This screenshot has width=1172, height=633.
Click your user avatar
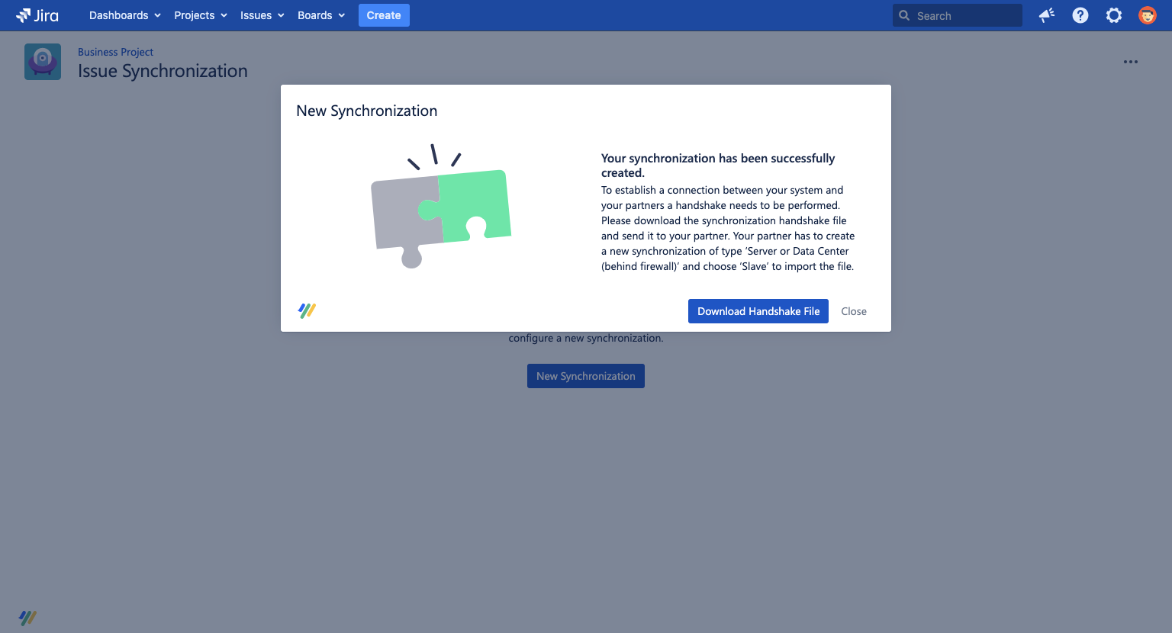coord(1148,15)
